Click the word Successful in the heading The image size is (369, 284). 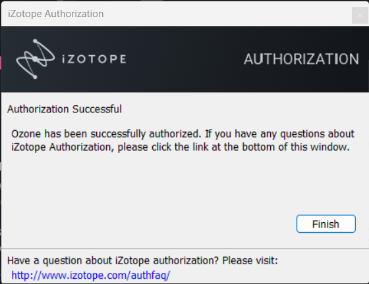97,109
